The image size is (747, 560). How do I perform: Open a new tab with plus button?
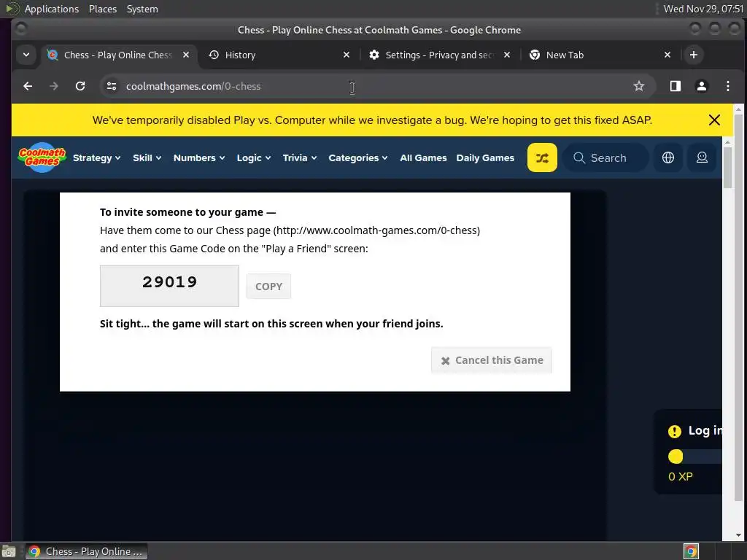(694, 55)
